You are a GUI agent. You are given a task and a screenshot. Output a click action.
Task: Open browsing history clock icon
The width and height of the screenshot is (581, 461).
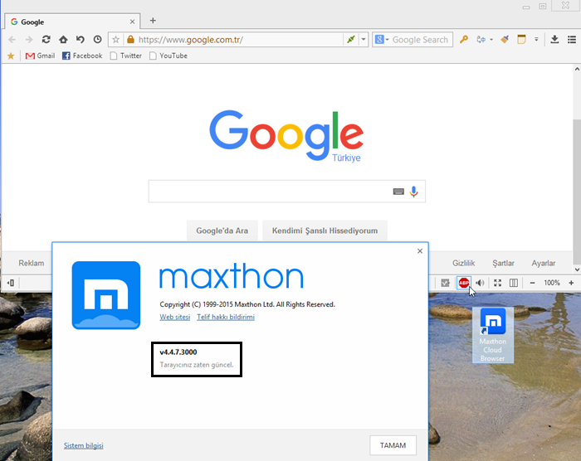(98, 39)
